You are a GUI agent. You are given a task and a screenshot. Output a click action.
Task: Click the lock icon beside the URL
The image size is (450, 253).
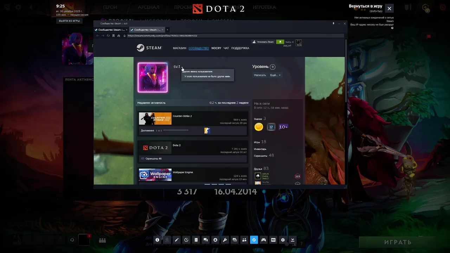click(x=125, y=35)
